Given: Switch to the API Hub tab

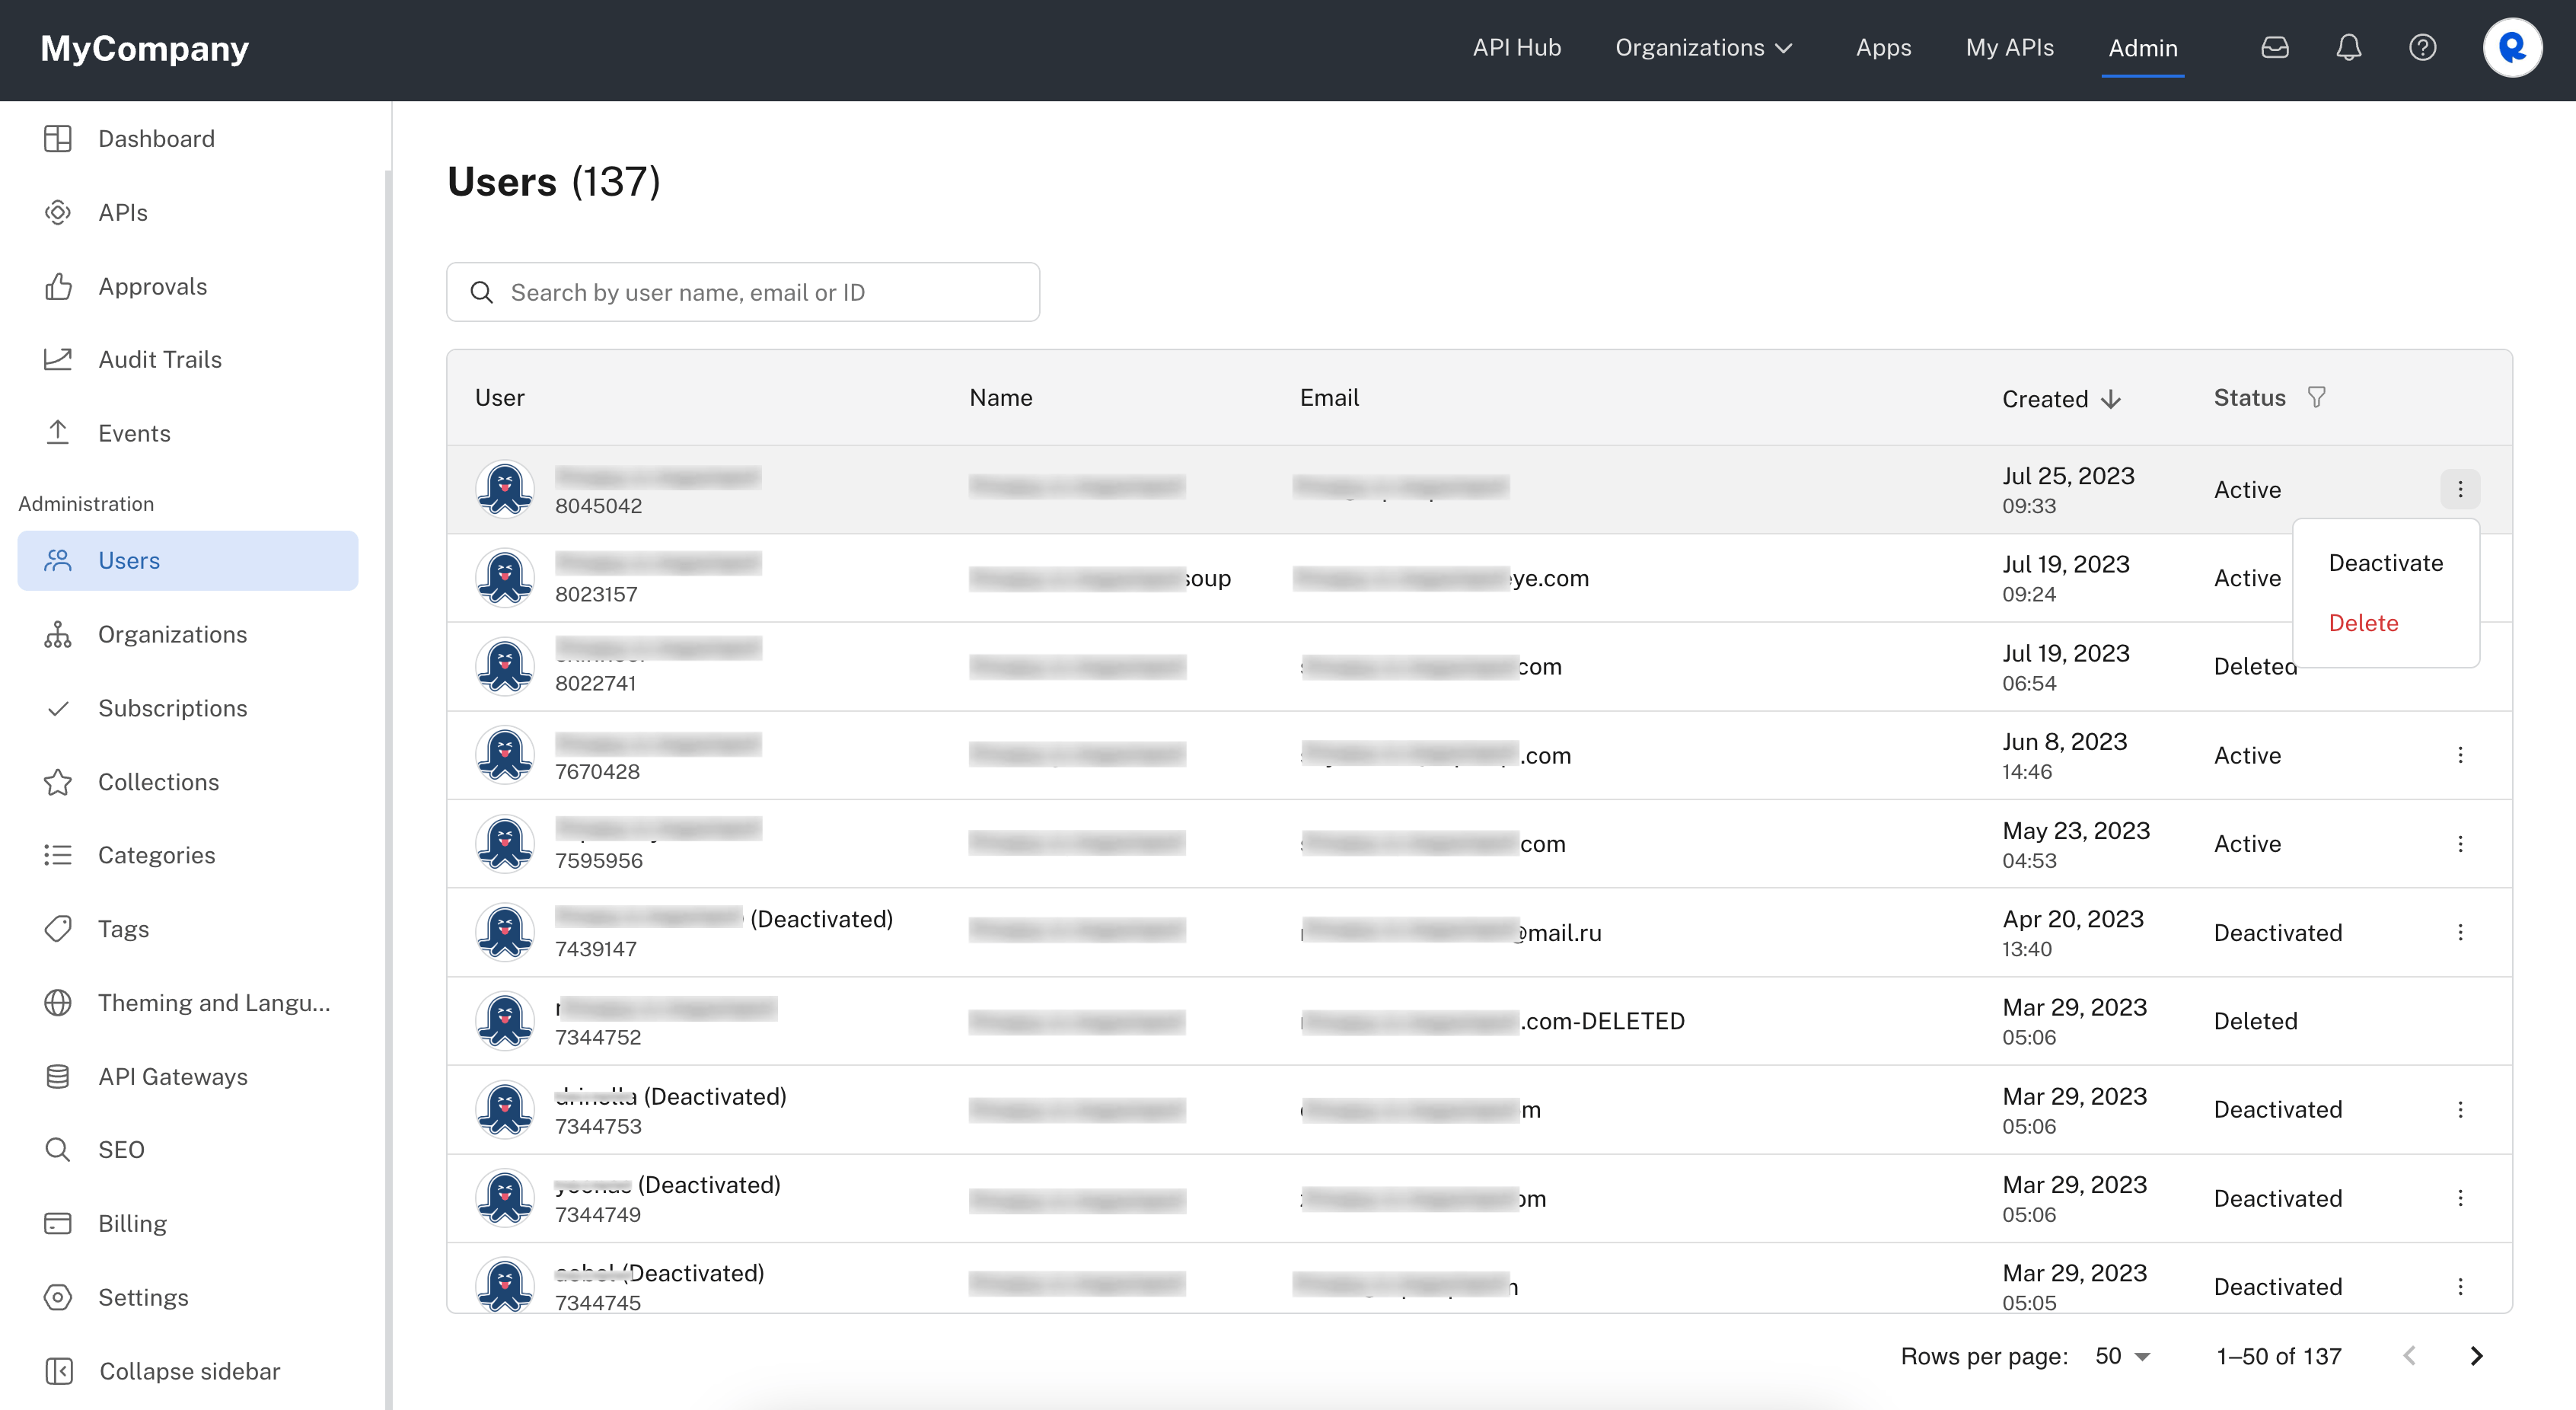Looking at the screenshot, I should point(1516,47).
